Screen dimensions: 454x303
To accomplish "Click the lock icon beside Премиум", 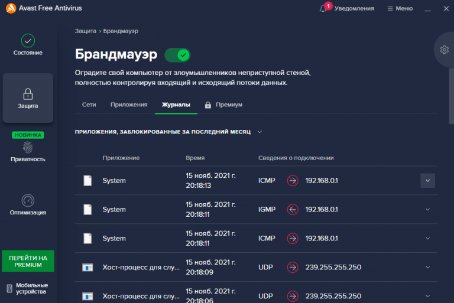I will [x=208, y=105].
